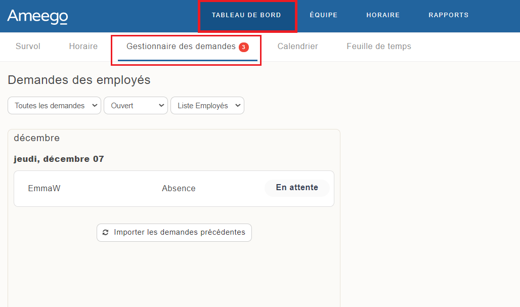Click the Absence request type label
The image size is (520, 307).
pyautogui.click(x=179, y=189)
